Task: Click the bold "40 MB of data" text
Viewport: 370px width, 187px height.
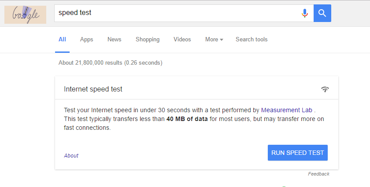Action: [x=187, y=119]
